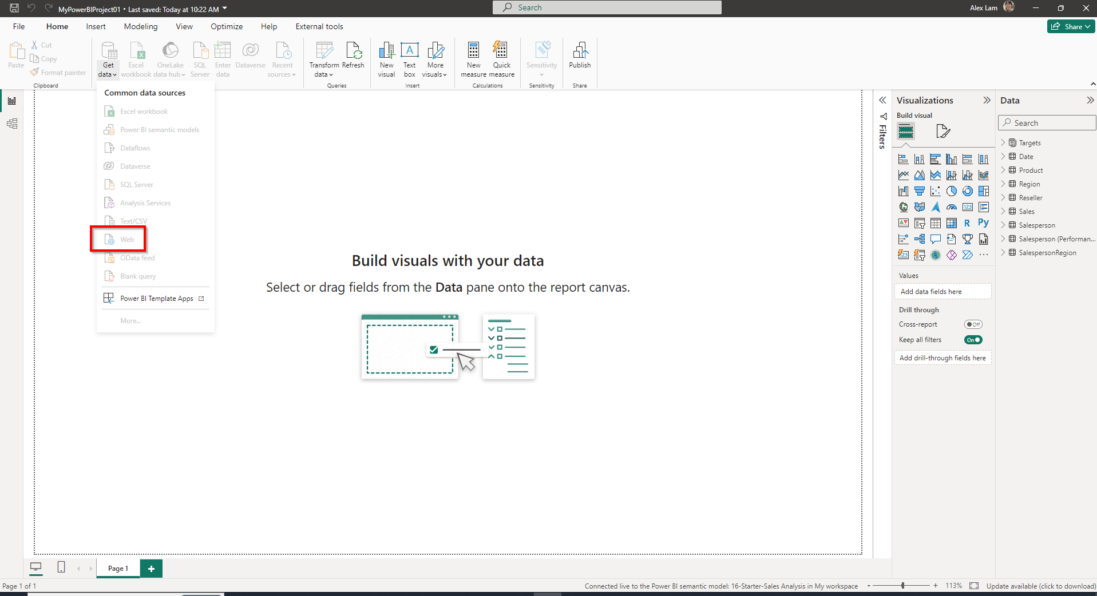The height and width of the screenshot is (596, 1097).
Task: Zoom in with the plus button
Action: [x=936, y=586]
